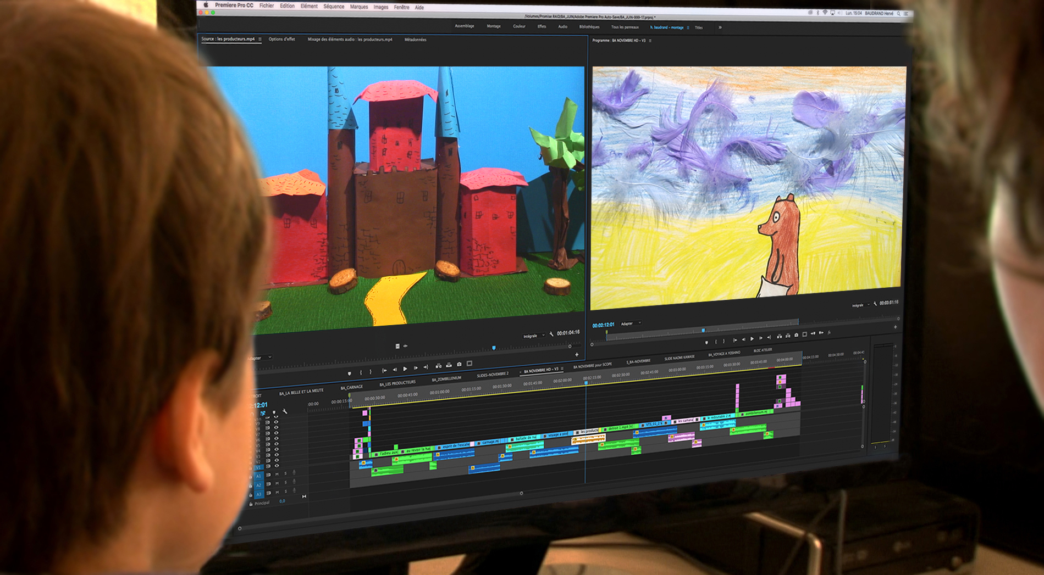1044x575 pixels.
Task: Go to Out point in Source monitor
Action: (x=426, y=367)
